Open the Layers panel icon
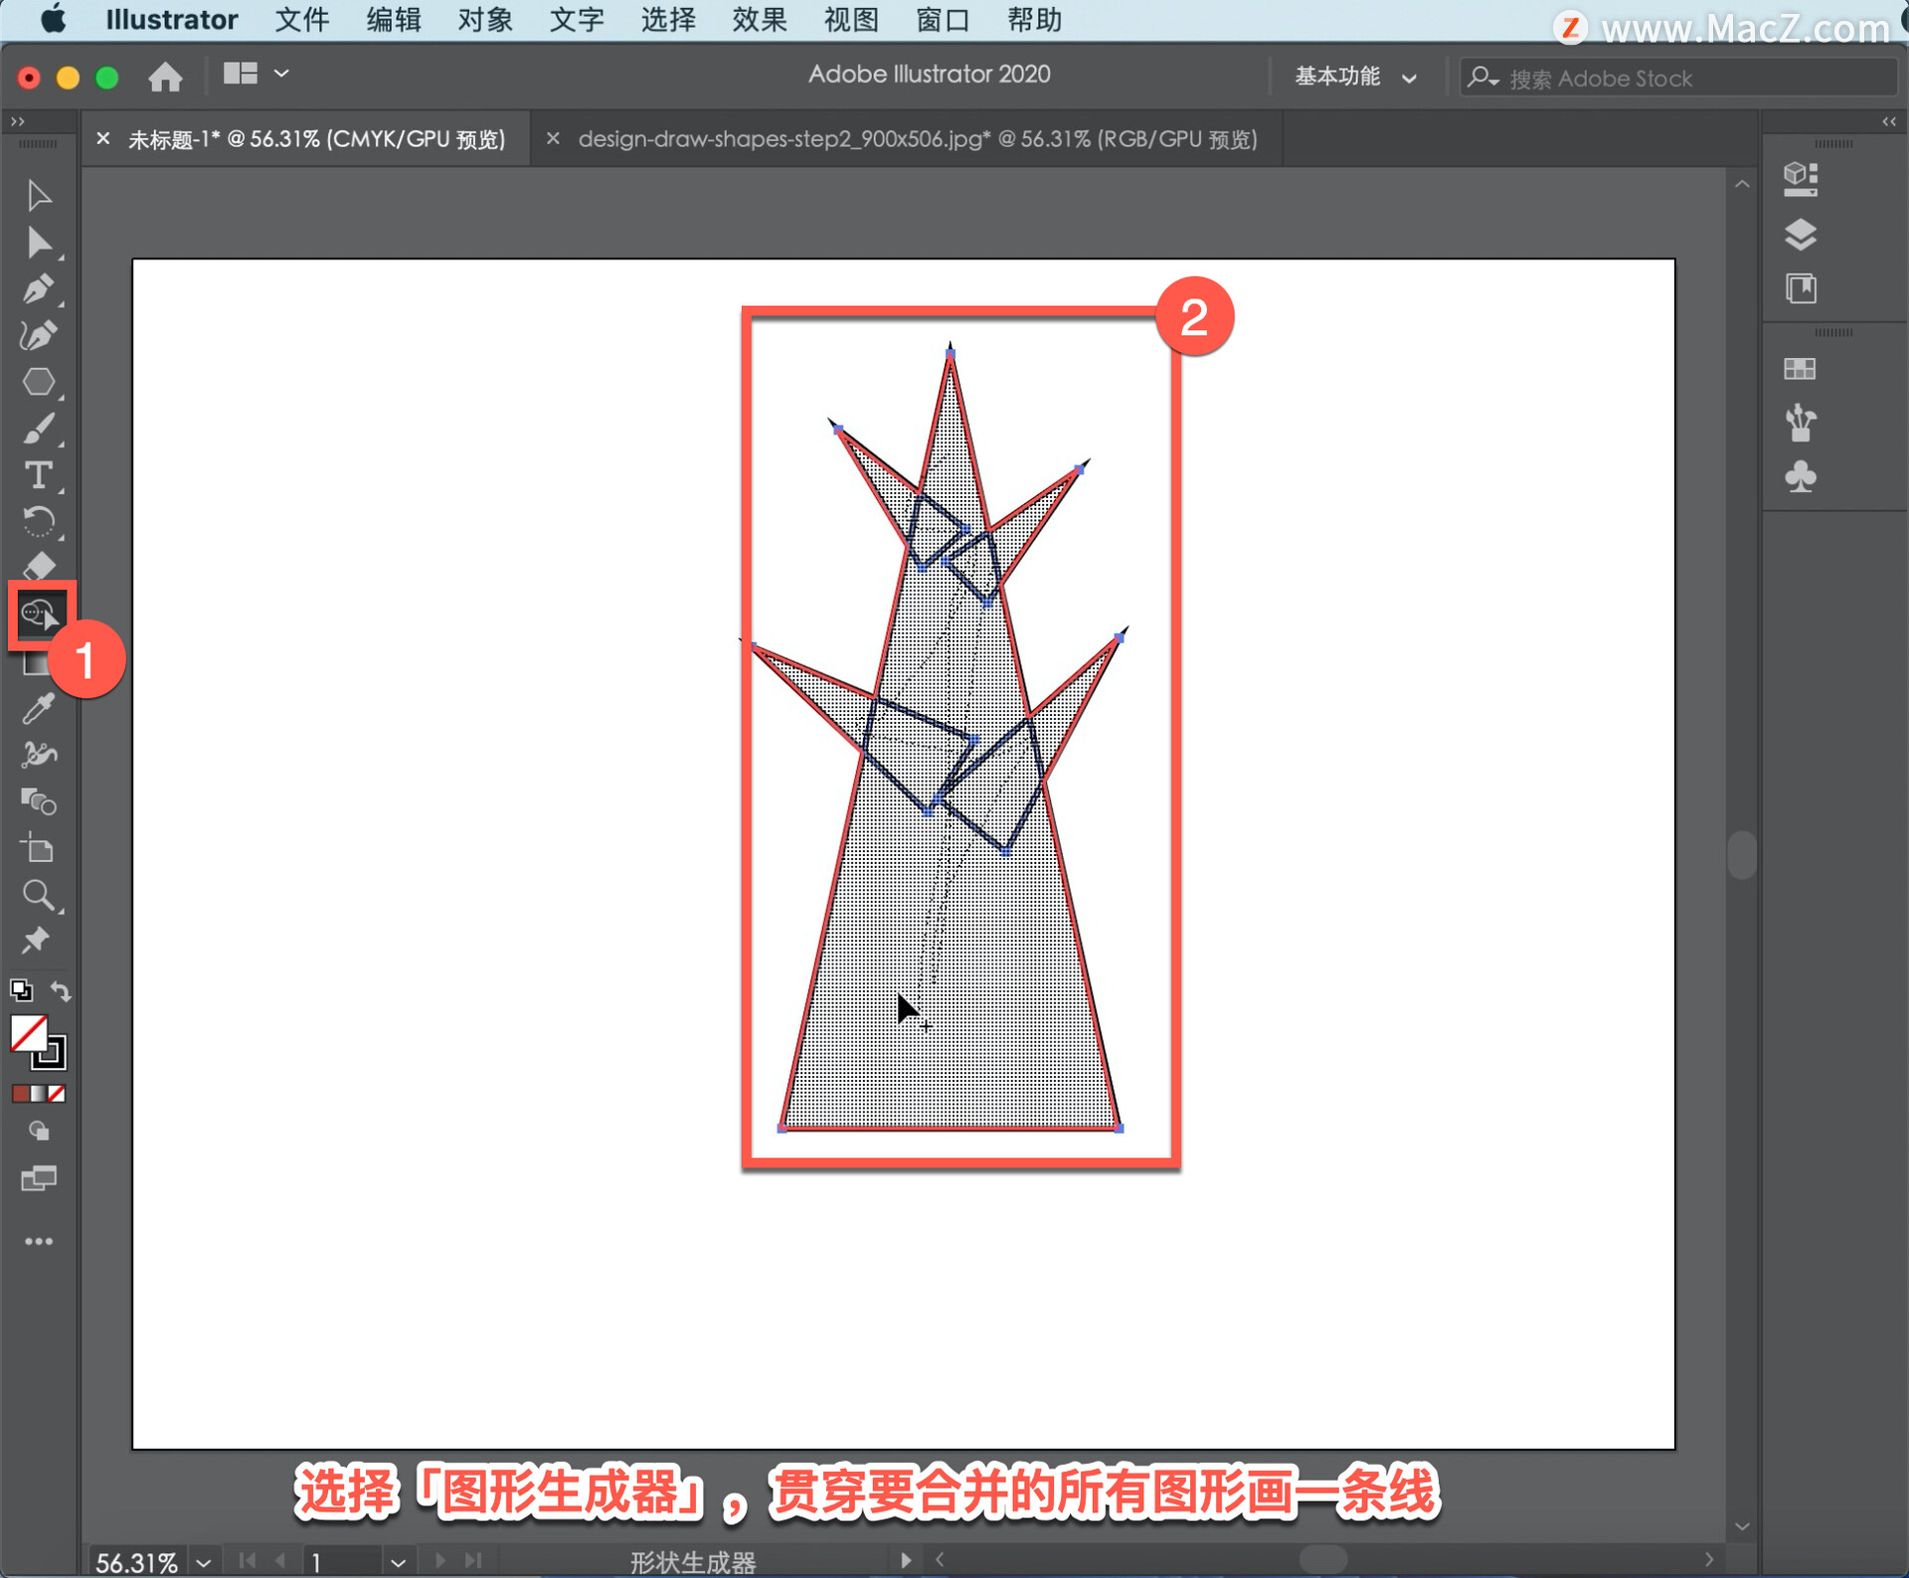Image resolution: width=1909 pixels, height=1578 pixels. click(1801, 235)
